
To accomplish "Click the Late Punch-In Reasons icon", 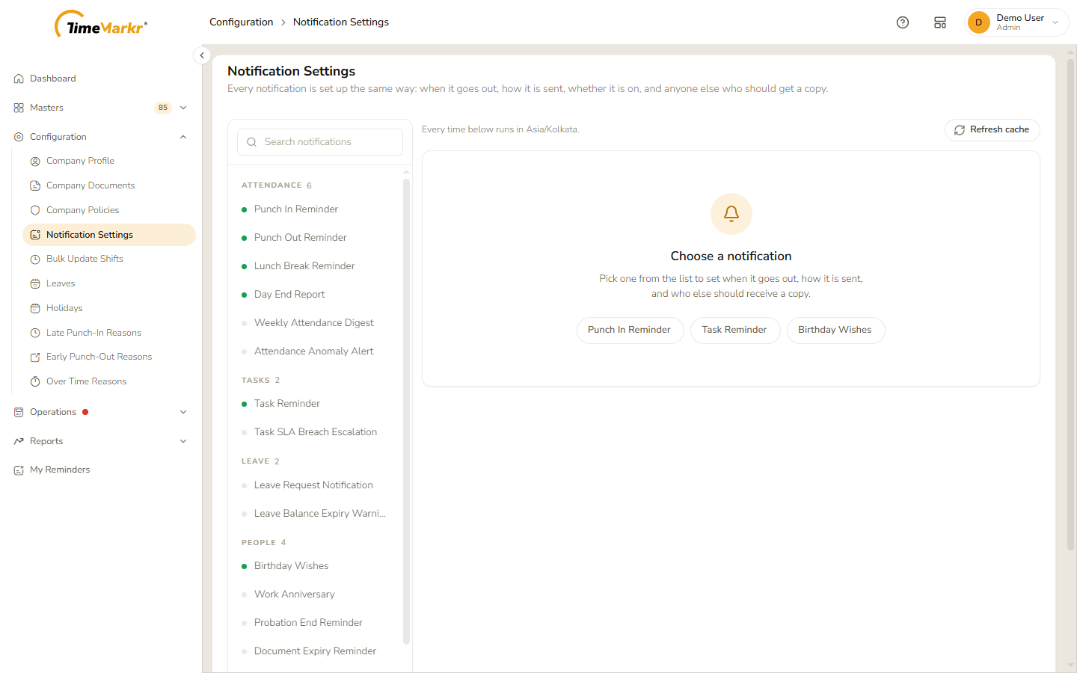I will 35,333.
